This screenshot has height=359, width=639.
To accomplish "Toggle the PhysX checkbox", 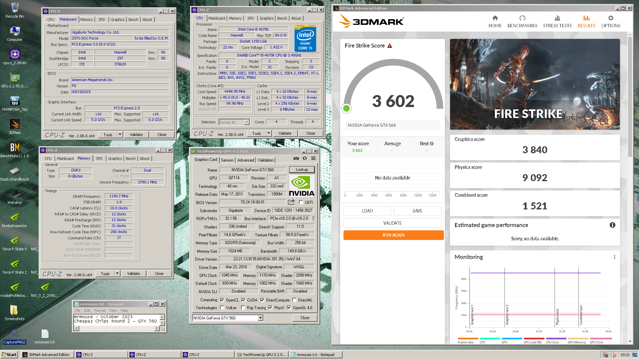I will (270, 308).
